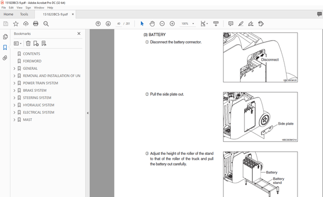This screenshot has width=323, height=197.
Task: Choose the Hand pan tool
Action: [x=152, y=23]
